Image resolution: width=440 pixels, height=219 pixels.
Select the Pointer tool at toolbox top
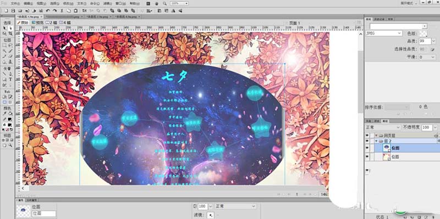[x=4, y=28]
